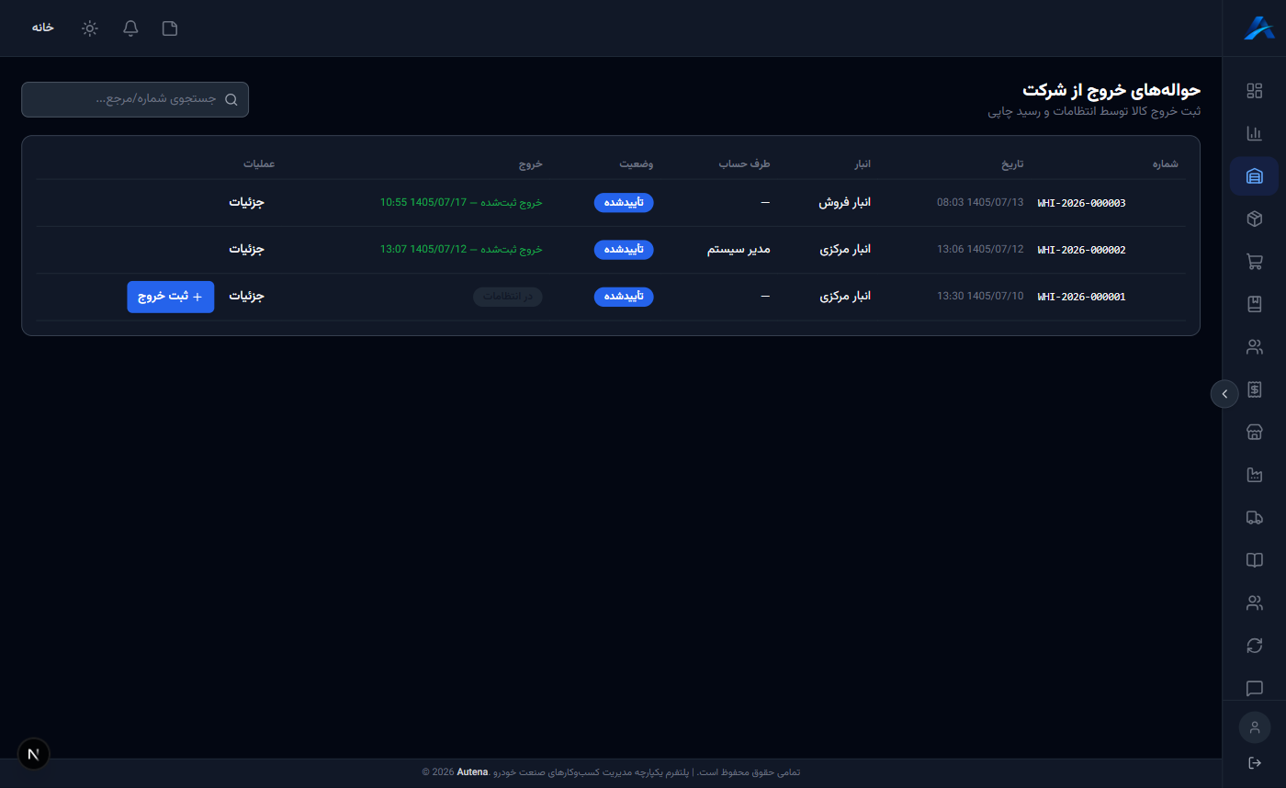Open the shopping cart icon in sidebar
Viewport: 1286px width, 788px height.
click(x=1254, y=262)
